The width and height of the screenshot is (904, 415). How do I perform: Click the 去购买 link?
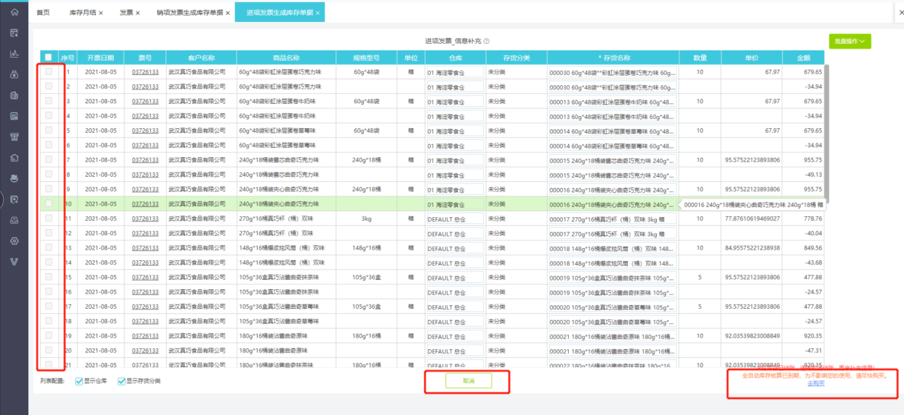coord(816,383)
